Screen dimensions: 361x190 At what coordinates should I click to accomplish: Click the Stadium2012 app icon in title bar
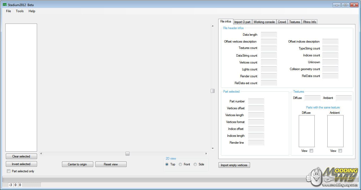(5, 5)
